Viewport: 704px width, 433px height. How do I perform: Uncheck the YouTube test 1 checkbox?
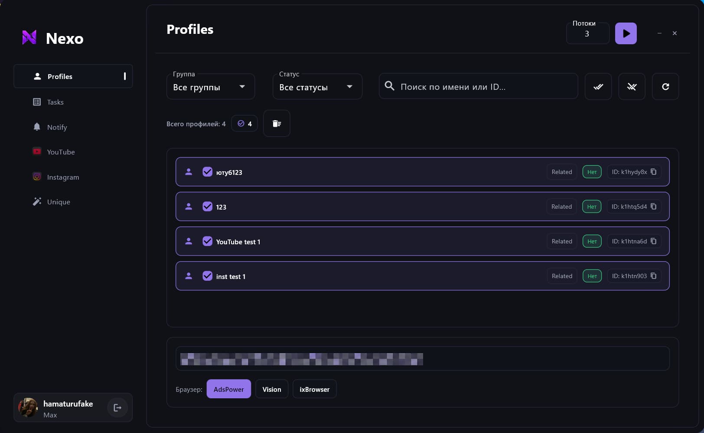point(207,241)
